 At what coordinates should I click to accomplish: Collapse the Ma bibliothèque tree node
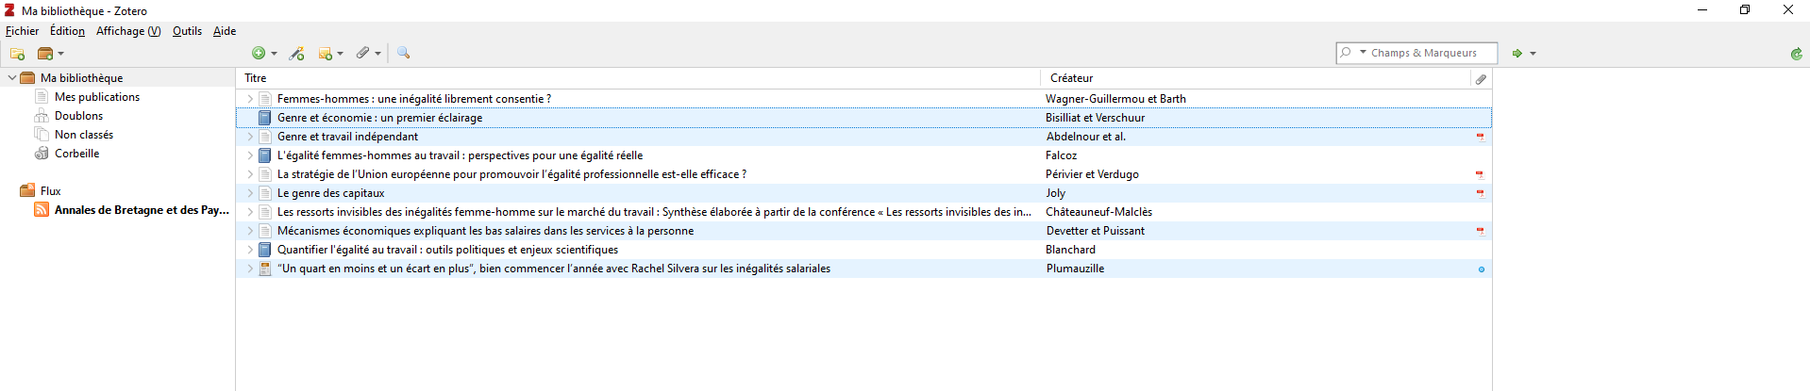pos(11,78)
